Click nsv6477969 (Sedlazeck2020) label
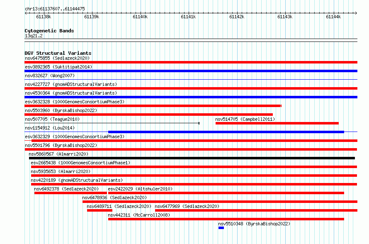Image resolution: width=369 pixels, height=244 pixels. (x=187, y=206)
